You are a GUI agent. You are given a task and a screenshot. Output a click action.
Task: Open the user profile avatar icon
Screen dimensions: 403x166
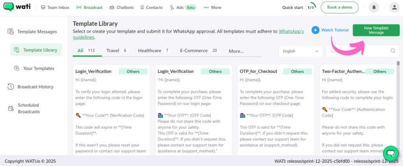[394, 7]
